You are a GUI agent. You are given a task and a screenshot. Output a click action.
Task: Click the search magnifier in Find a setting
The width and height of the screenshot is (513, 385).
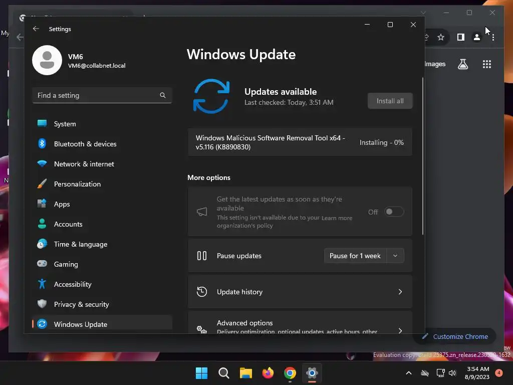tap(163, 95)
